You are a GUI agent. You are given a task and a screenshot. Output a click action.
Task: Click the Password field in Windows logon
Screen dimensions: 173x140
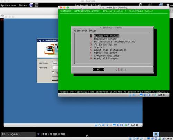pyautogui.click(x=55, y=68)
